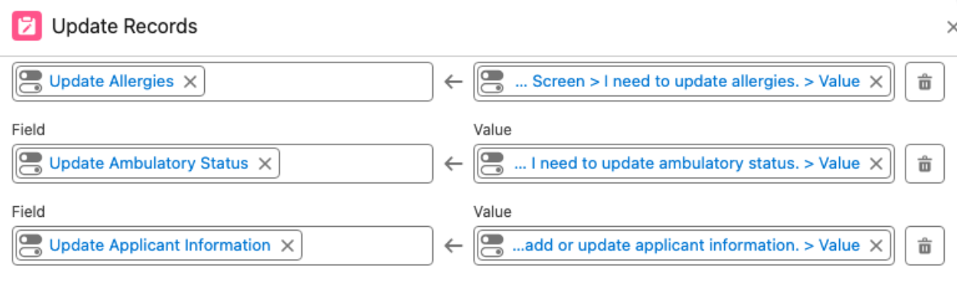Remove the Update Ambulatory Status field pill

265,163
